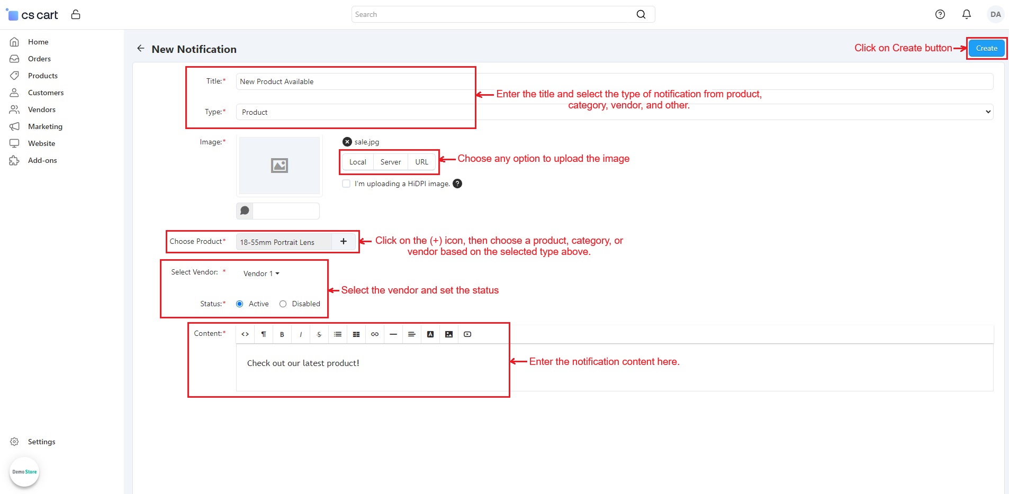Remove the sale.jpg uploaded file
The height and width of the screenshot is (494, 1009).
[x=347, y=142]
